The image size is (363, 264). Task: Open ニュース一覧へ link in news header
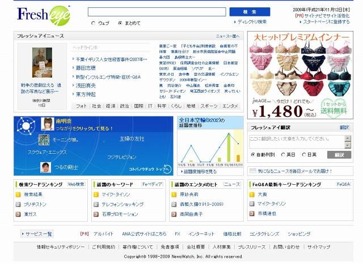coord(228,36)
